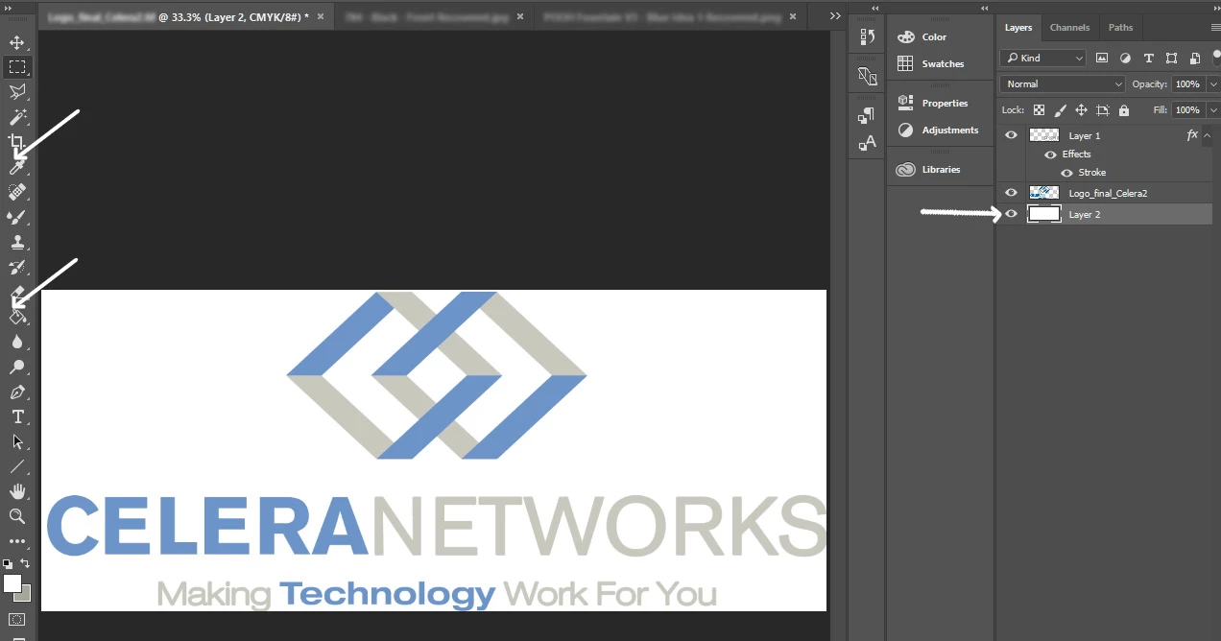Select the Crop tool

click(17, 142)
